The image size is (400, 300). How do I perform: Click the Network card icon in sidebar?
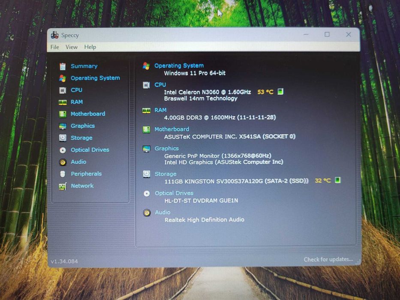click(63, 186)
